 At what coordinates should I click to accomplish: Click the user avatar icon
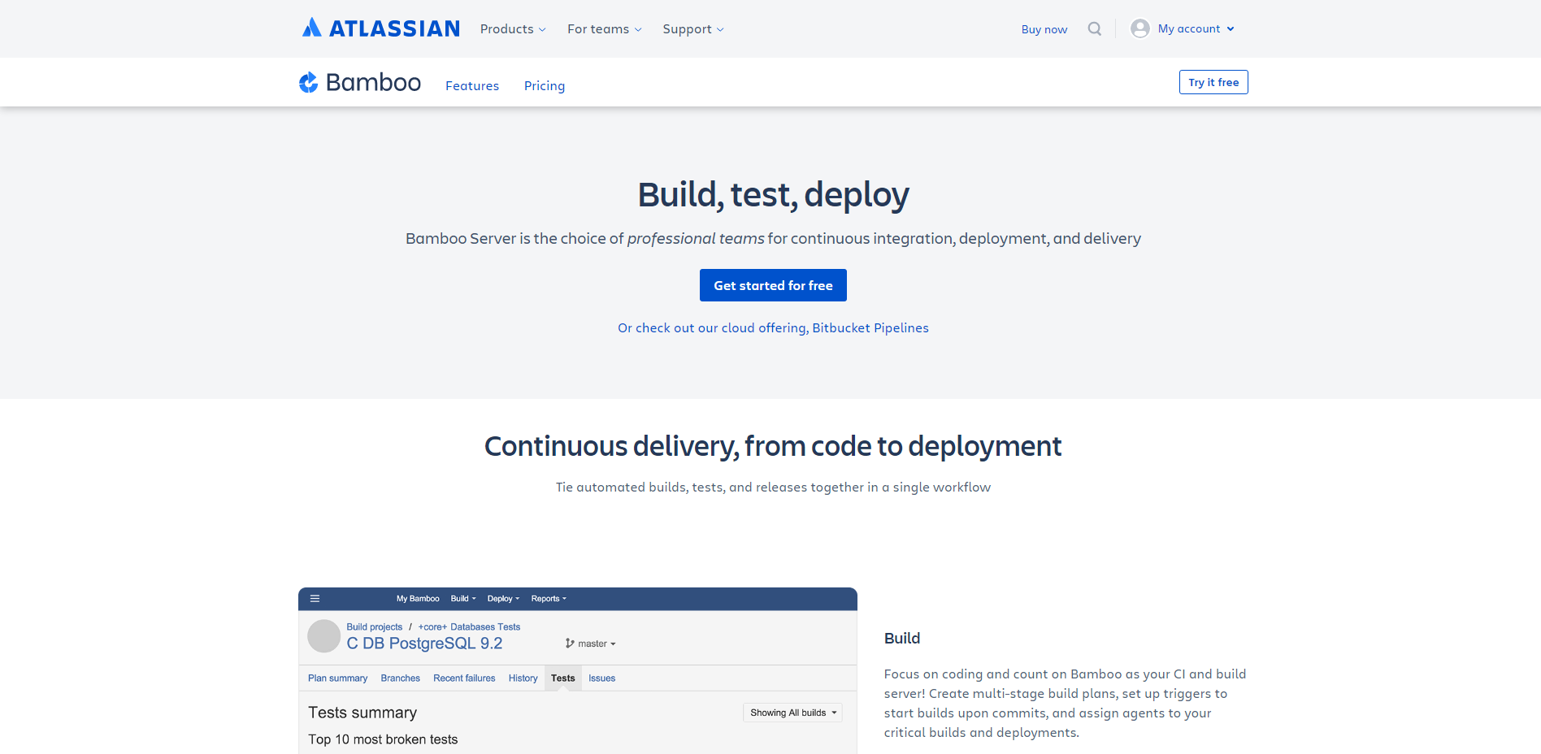click(x=1140, y=28)
